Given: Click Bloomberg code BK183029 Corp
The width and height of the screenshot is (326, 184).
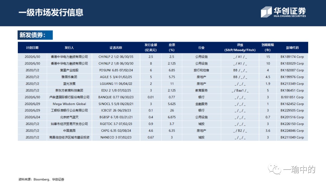Looking at the screenshot, I should [292, 64].
